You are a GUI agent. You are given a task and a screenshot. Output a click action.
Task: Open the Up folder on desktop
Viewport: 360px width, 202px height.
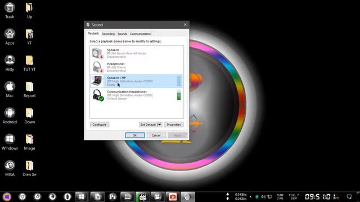click(29, 10)
